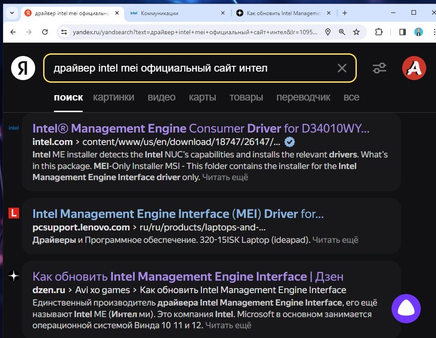Maximize the browser window

(414, 13)
